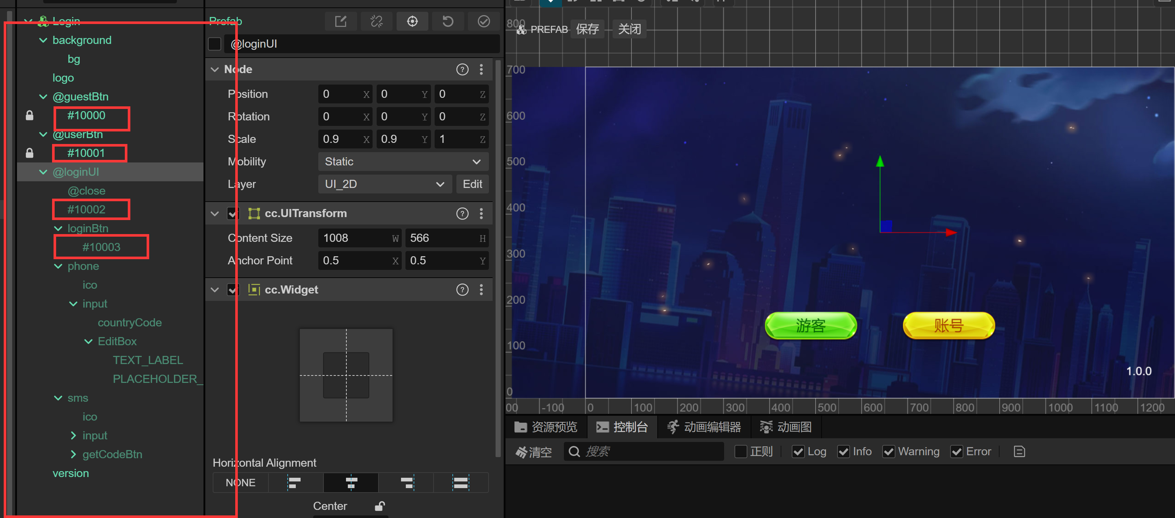Click the unlink prefab icon
Viewport: 1175px width, 518px height.
376,21
